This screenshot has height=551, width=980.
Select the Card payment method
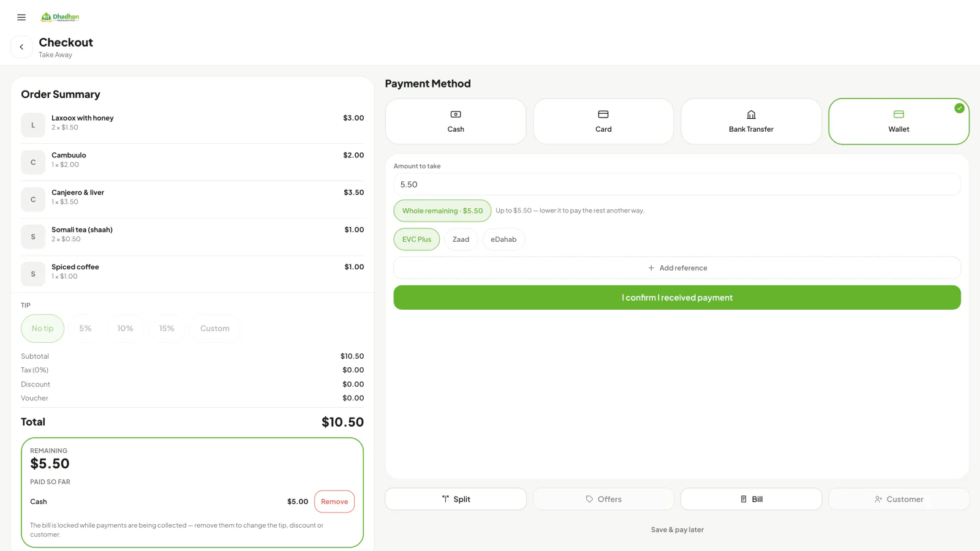(x=603, y=121)
